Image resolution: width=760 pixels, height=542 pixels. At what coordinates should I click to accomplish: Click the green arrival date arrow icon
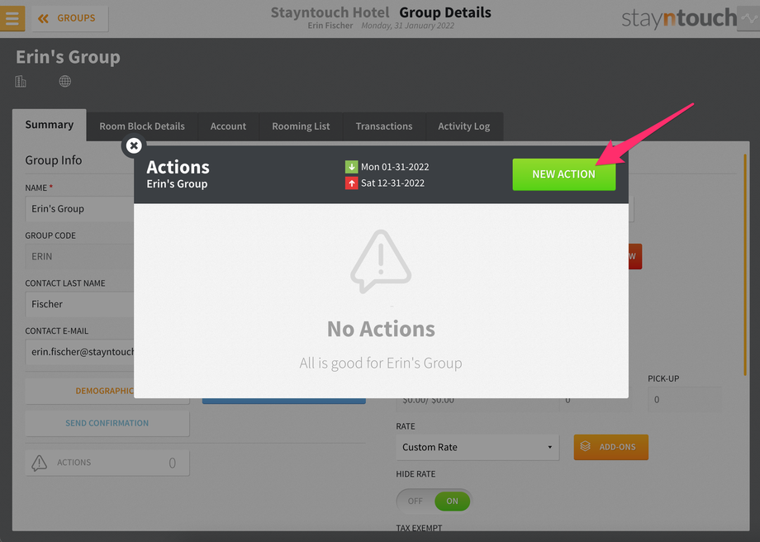[351, 167]
